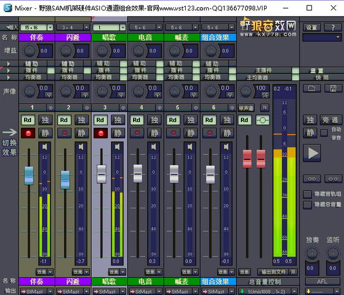Click the circle icon next to channel 1
Image resolution: width=344 pixels, height=295 pixels.
click(x=50, y=108)
